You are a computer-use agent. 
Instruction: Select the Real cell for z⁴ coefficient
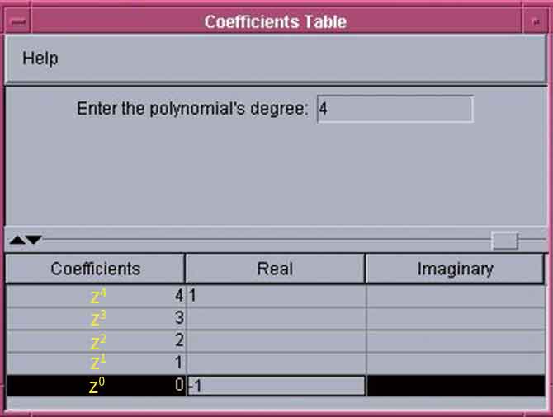[x=275, y=296]
